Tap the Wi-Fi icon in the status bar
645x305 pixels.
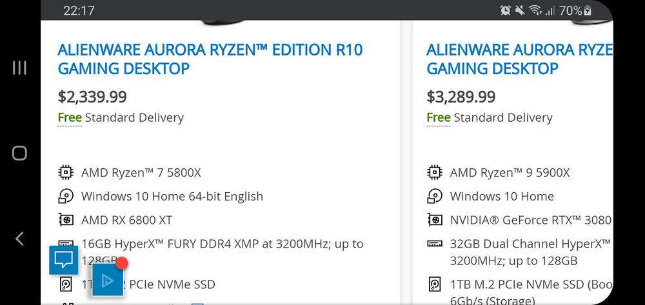[x=535, y=10]
